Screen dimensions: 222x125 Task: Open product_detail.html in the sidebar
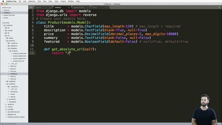(x=19, y=59)
